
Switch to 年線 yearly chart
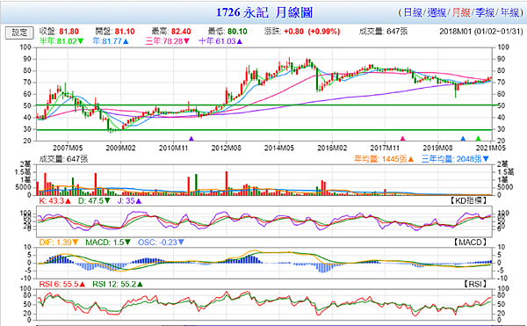coord(509,13)
